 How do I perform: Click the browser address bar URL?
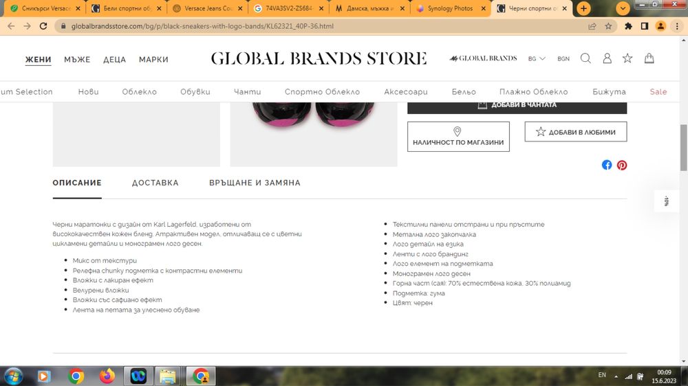click(202, 26)
